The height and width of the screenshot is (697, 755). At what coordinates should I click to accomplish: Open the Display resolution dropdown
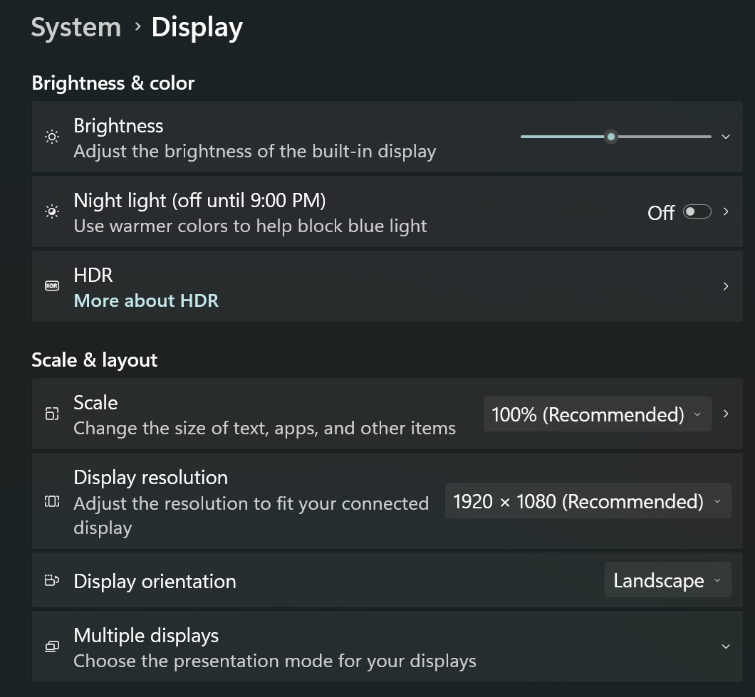588,501
